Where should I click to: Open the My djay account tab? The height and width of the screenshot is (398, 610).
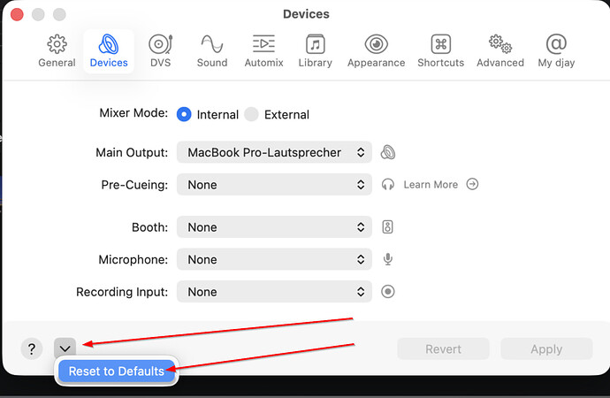[557, 51]
